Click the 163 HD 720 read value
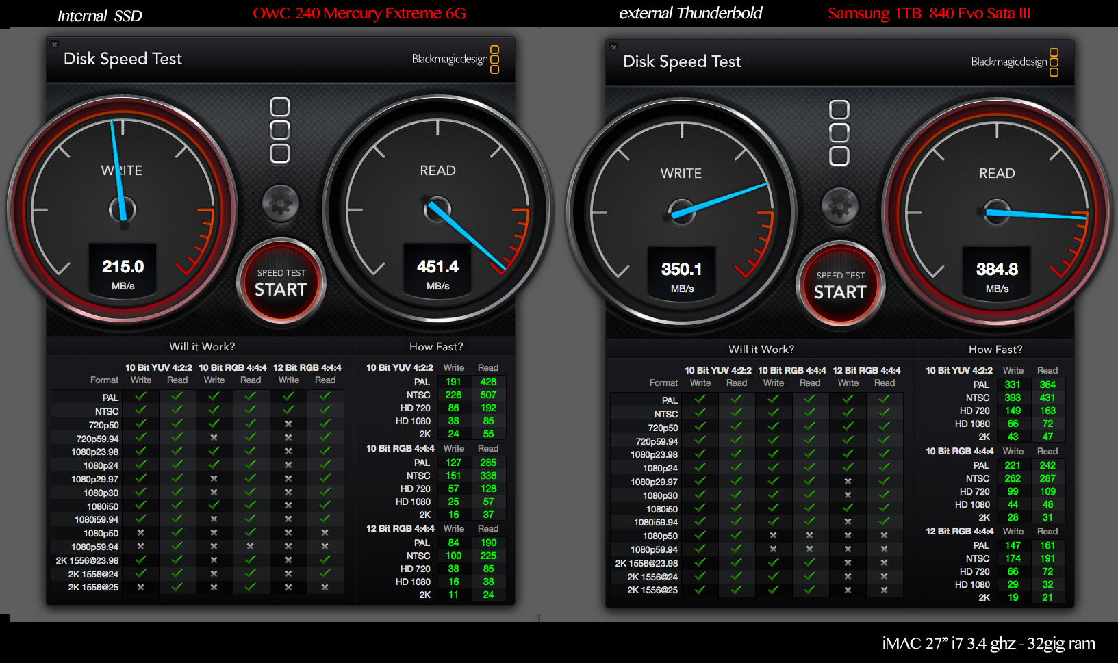The width and height of the screenshot is (1118, 663). [x=1047, y=411]
